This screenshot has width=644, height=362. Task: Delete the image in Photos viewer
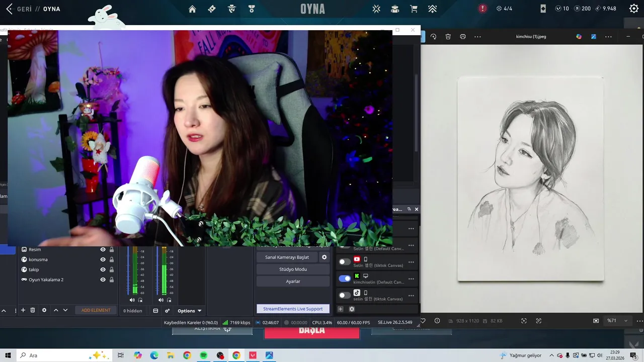tap(448, 37)
